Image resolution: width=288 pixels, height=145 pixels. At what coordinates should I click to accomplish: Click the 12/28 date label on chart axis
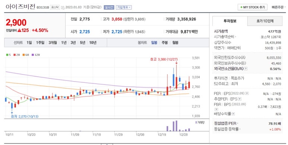coord(183,135)
